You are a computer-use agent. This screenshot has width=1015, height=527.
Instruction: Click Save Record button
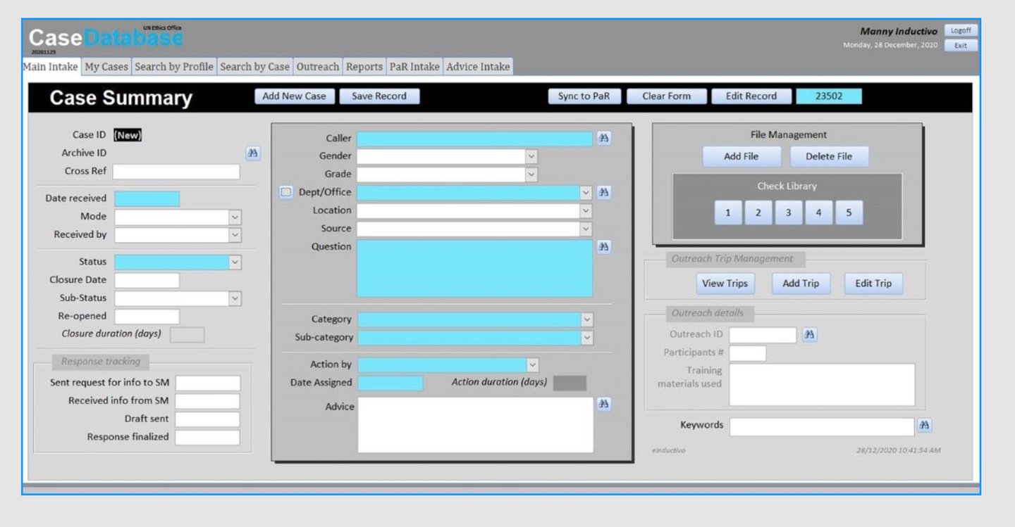pos(379,96)
